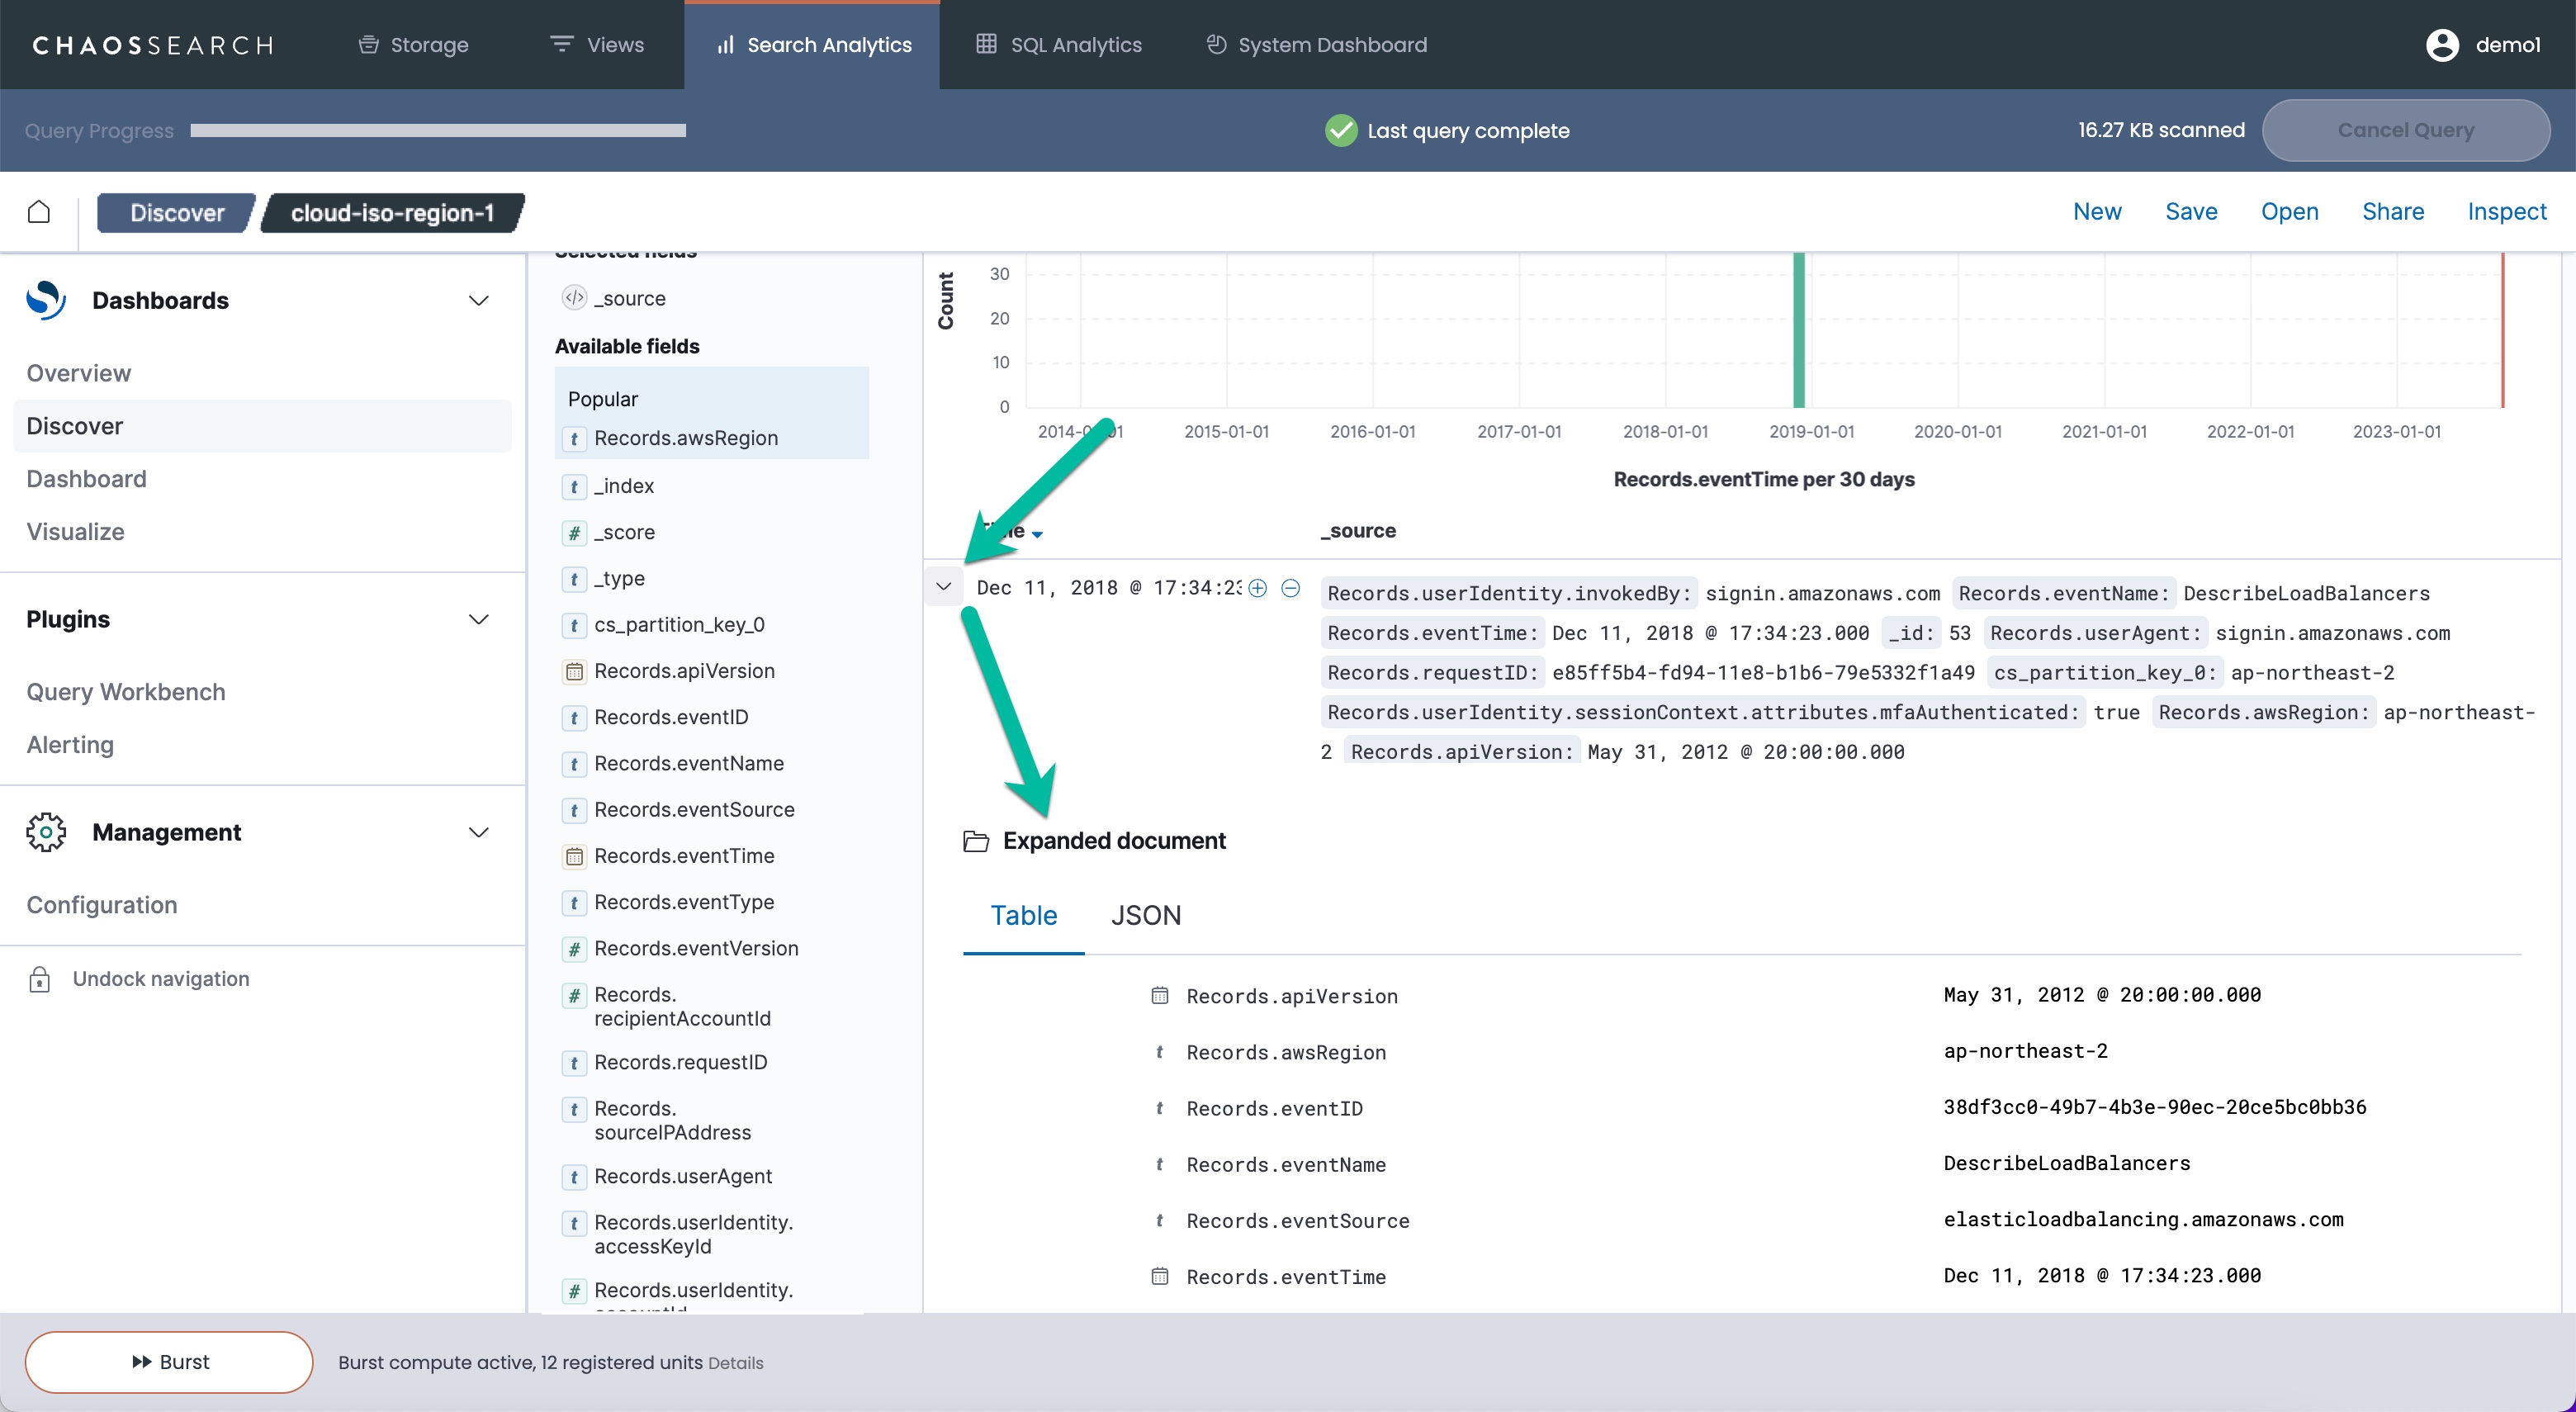Click Undock navigation

click(x=161, y=979)
